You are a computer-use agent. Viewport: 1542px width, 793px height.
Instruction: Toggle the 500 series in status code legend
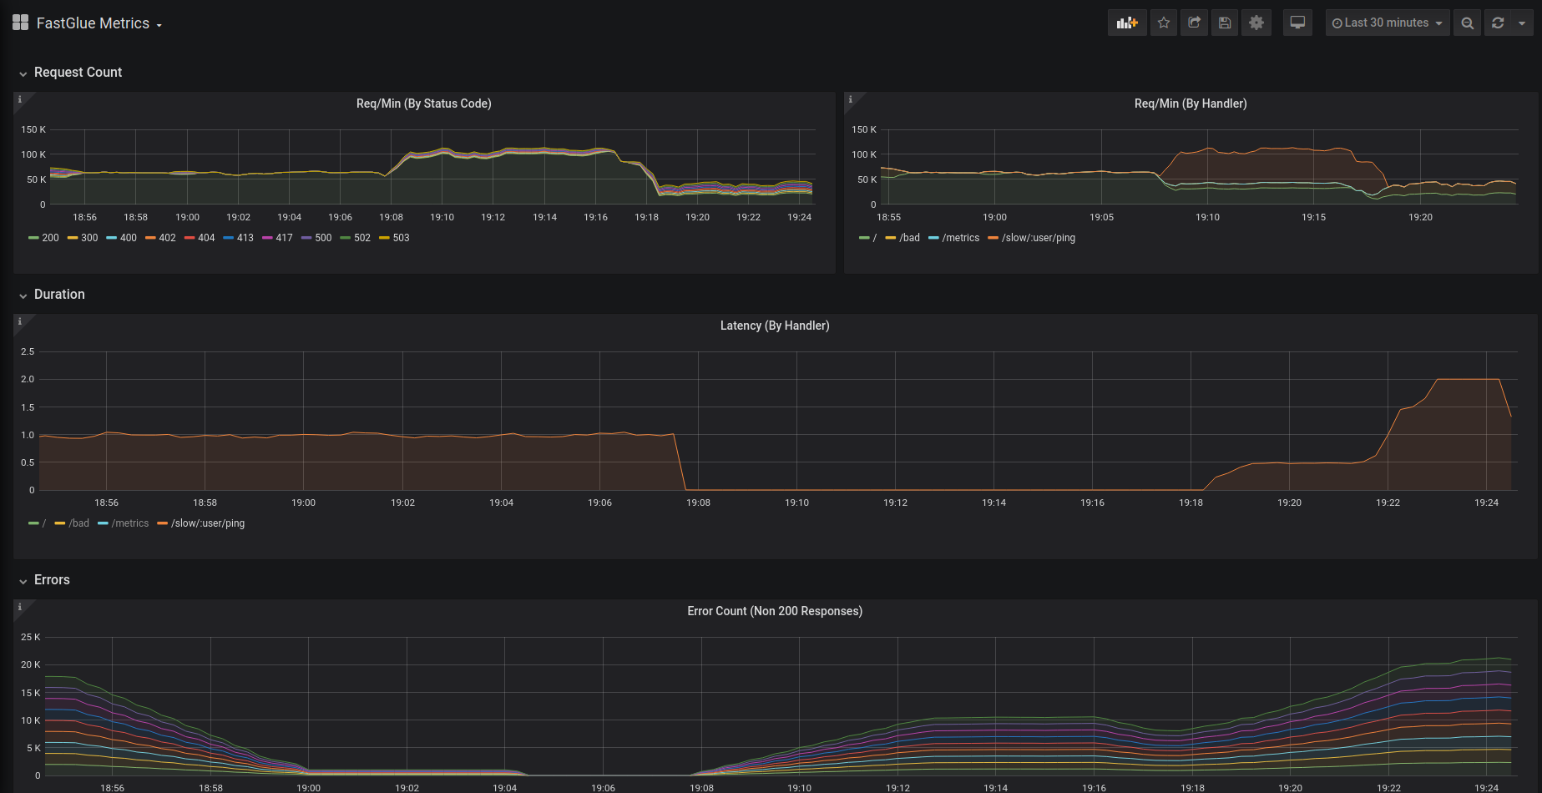click(323, 238)
